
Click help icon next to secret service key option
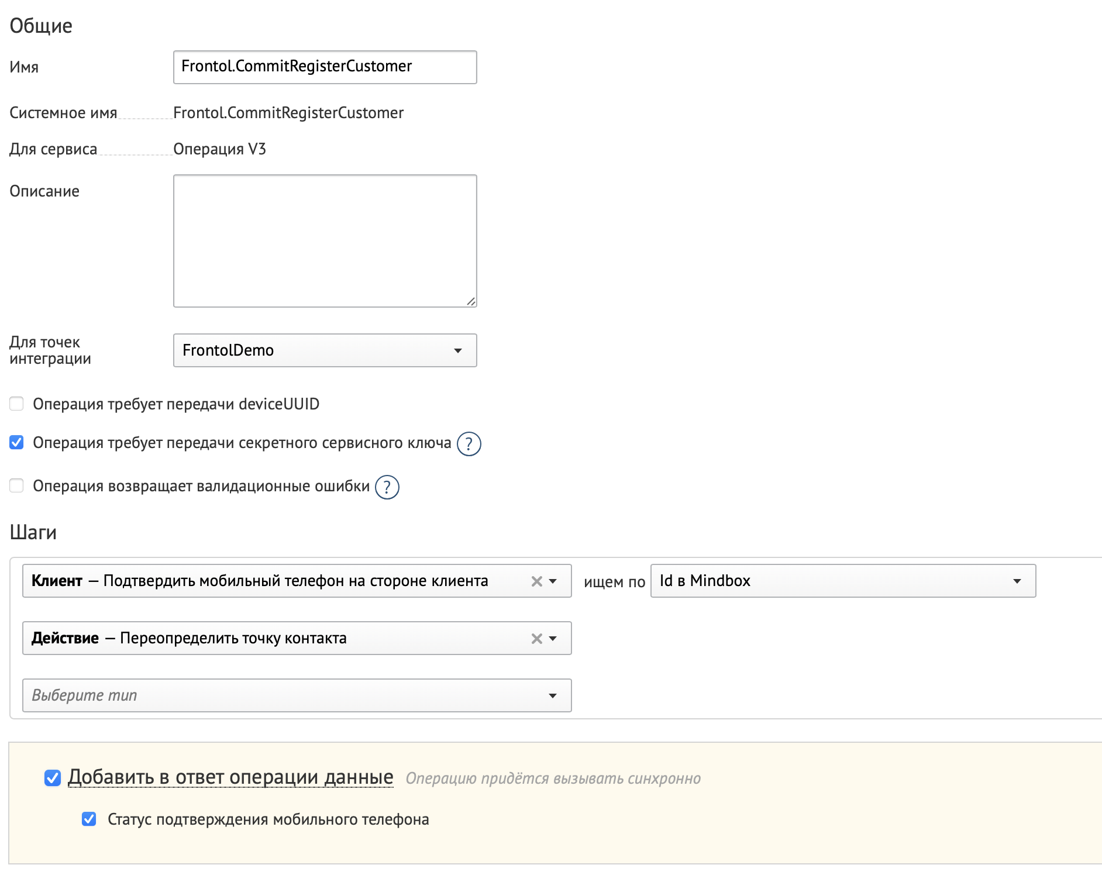[469, 444]
